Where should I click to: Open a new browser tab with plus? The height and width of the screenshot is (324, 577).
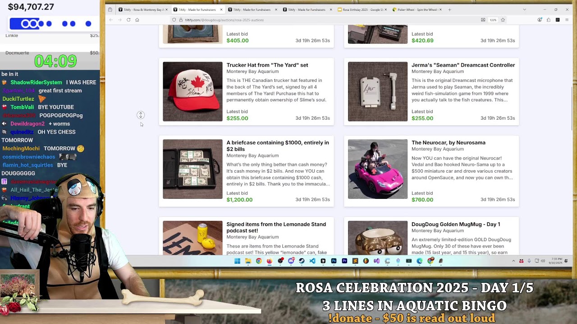(449, 9)
